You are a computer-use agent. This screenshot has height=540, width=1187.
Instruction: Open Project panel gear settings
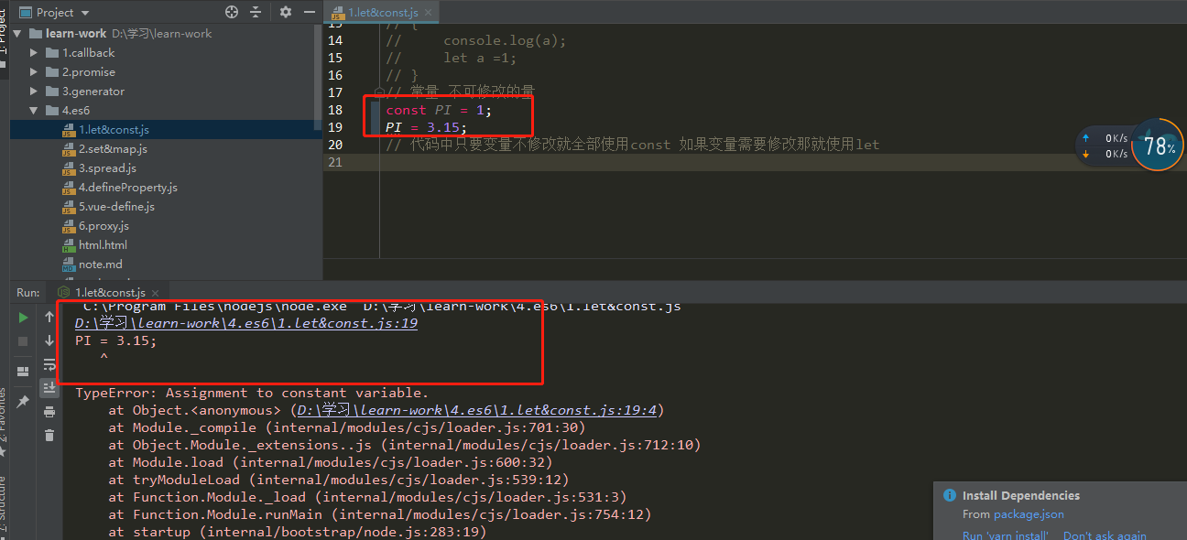tap(286, 13)
